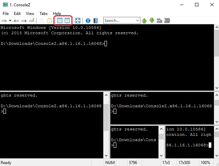The height and width of the screenshot is (166, 219).
Task: Click the 100% zoom status entry
Action: [x=205, y=162]
